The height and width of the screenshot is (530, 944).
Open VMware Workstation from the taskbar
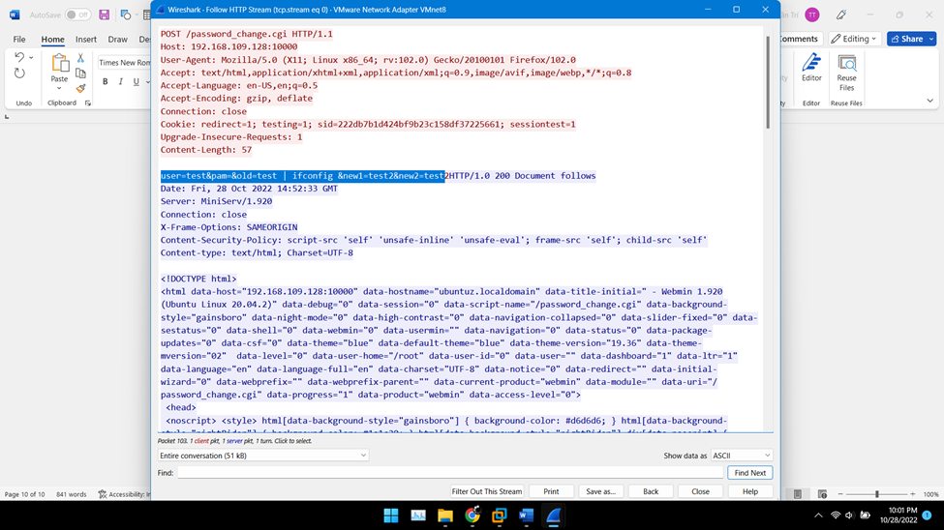499,515
